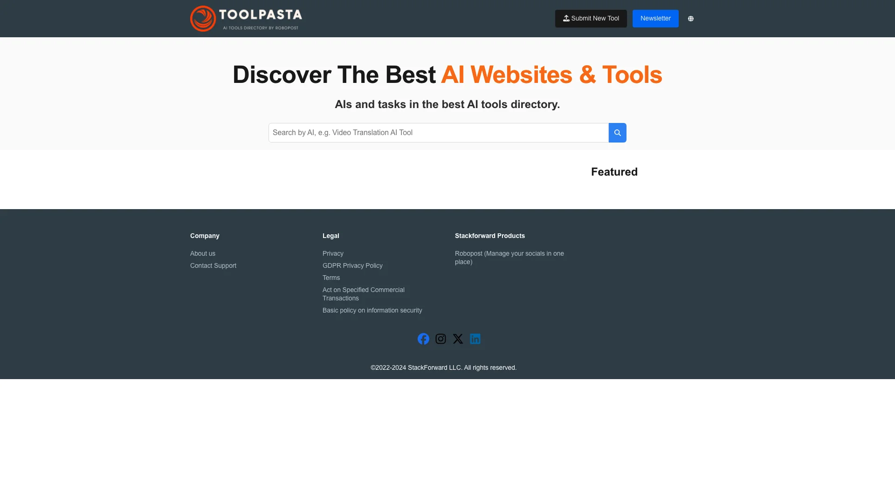Click the Featured section expander

point(614,171)
